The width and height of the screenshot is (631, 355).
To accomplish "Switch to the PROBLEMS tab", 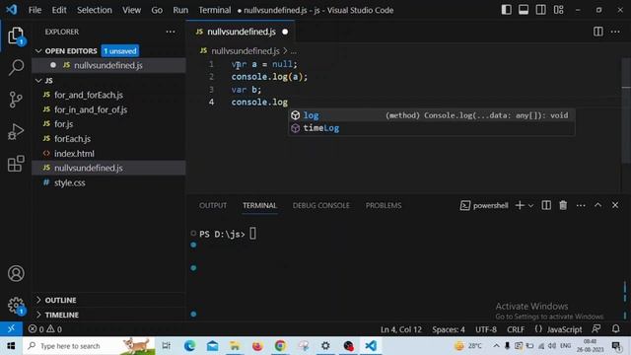I will coord(384,205).
